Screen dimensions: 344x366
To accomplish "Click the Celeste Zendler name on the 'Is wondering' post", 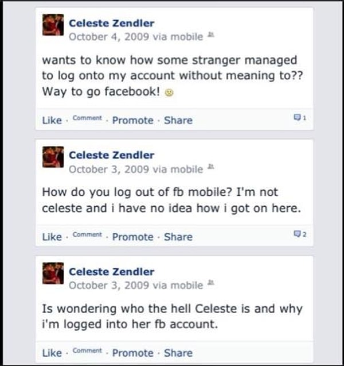I will pyautogui.click(x=111, y=272).
